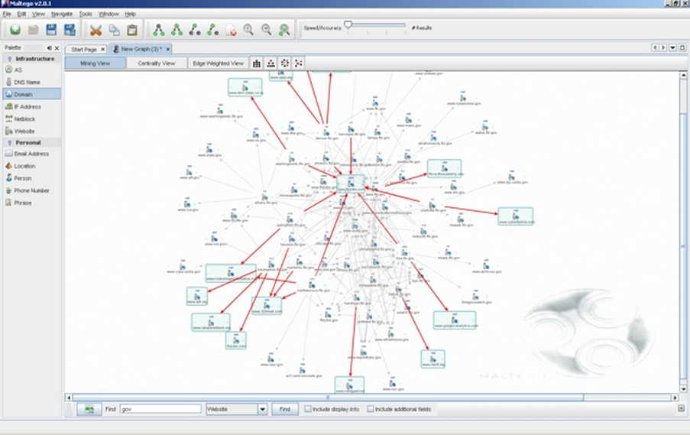
Task: Select the hierarchical layout icon
Action: click(x=270, y=63)
